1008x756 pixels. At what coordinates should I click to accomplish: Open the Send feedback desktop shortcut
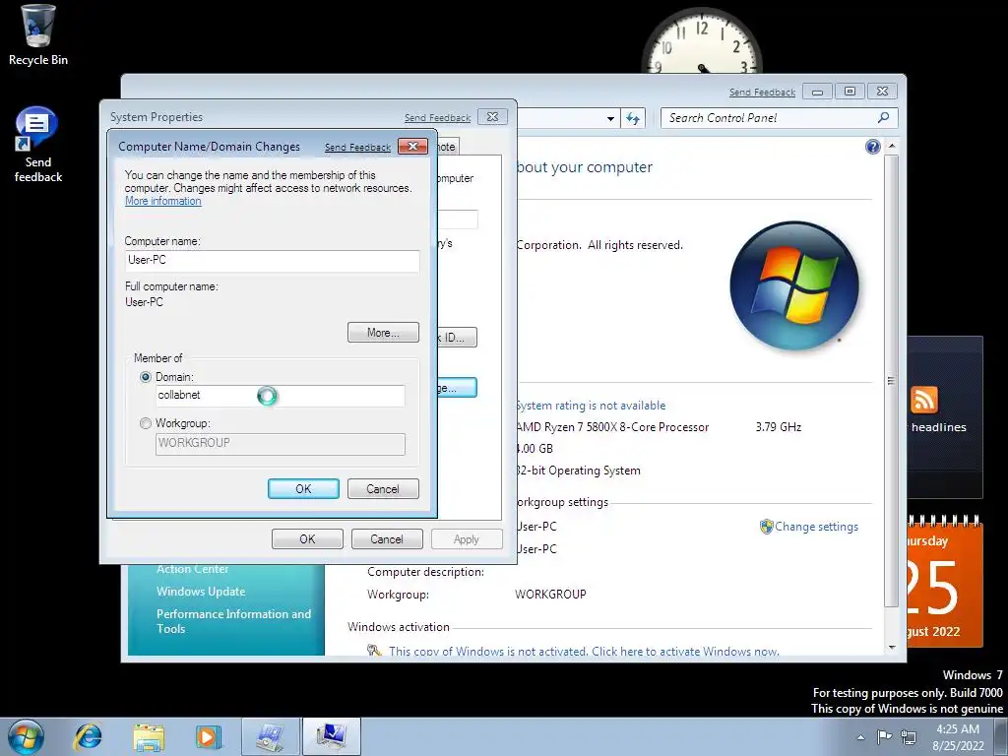click(38, 145)
